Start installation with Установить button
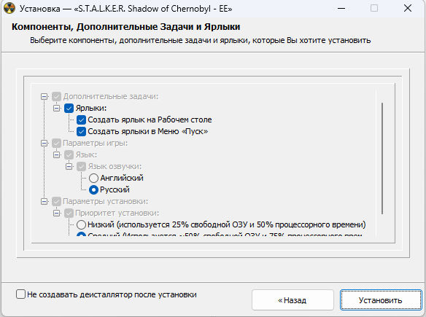The height and width of the screenshot is (317, 426). click(x=381, y=300)
